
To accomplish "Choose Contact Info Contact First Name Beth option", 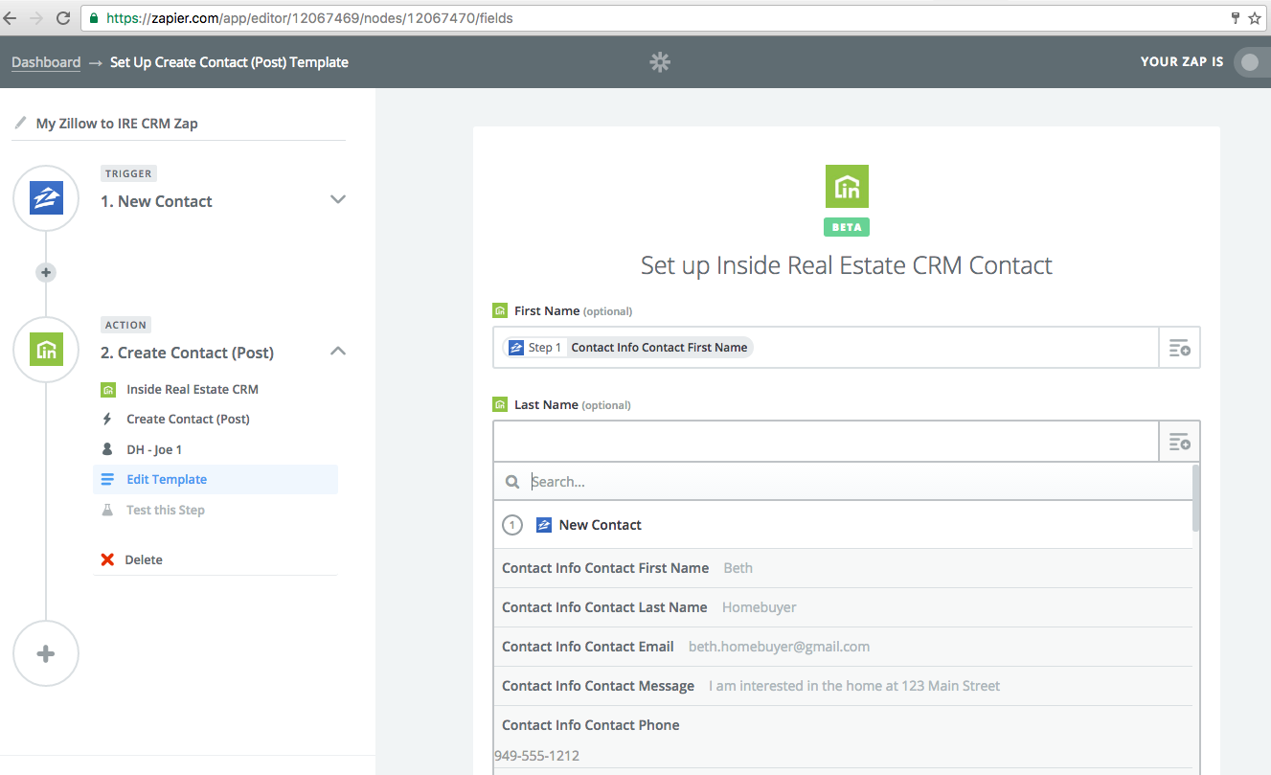I will [844, 568].
